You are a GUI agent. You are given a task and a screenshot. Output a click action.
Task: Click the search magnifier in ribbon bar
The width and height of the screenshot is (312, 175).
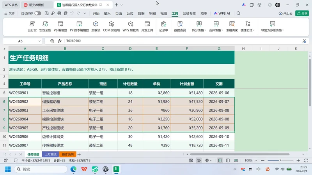tap(238, 13)
